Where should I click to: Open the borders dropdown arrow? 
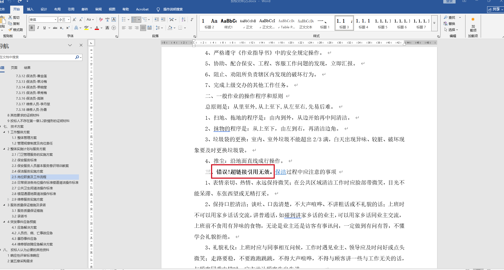[x=185, y=28]
